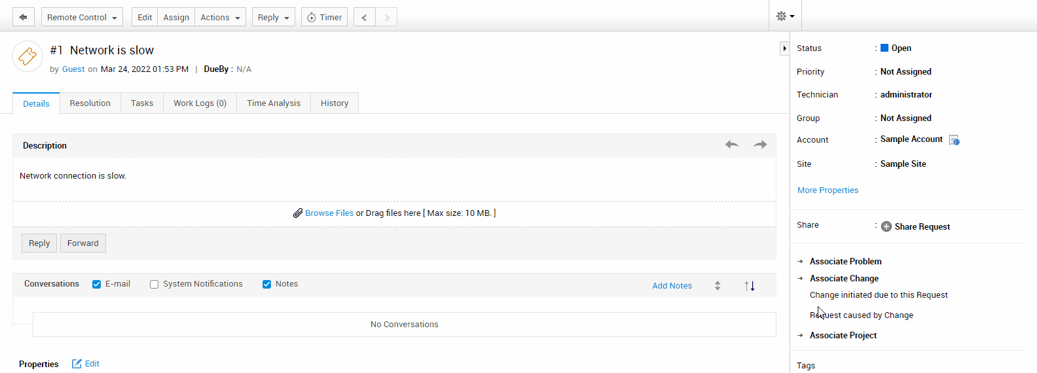Viewport: 1037px width, 373px height.
Task: Open the Remote Control dropdown
Action: 82,17
